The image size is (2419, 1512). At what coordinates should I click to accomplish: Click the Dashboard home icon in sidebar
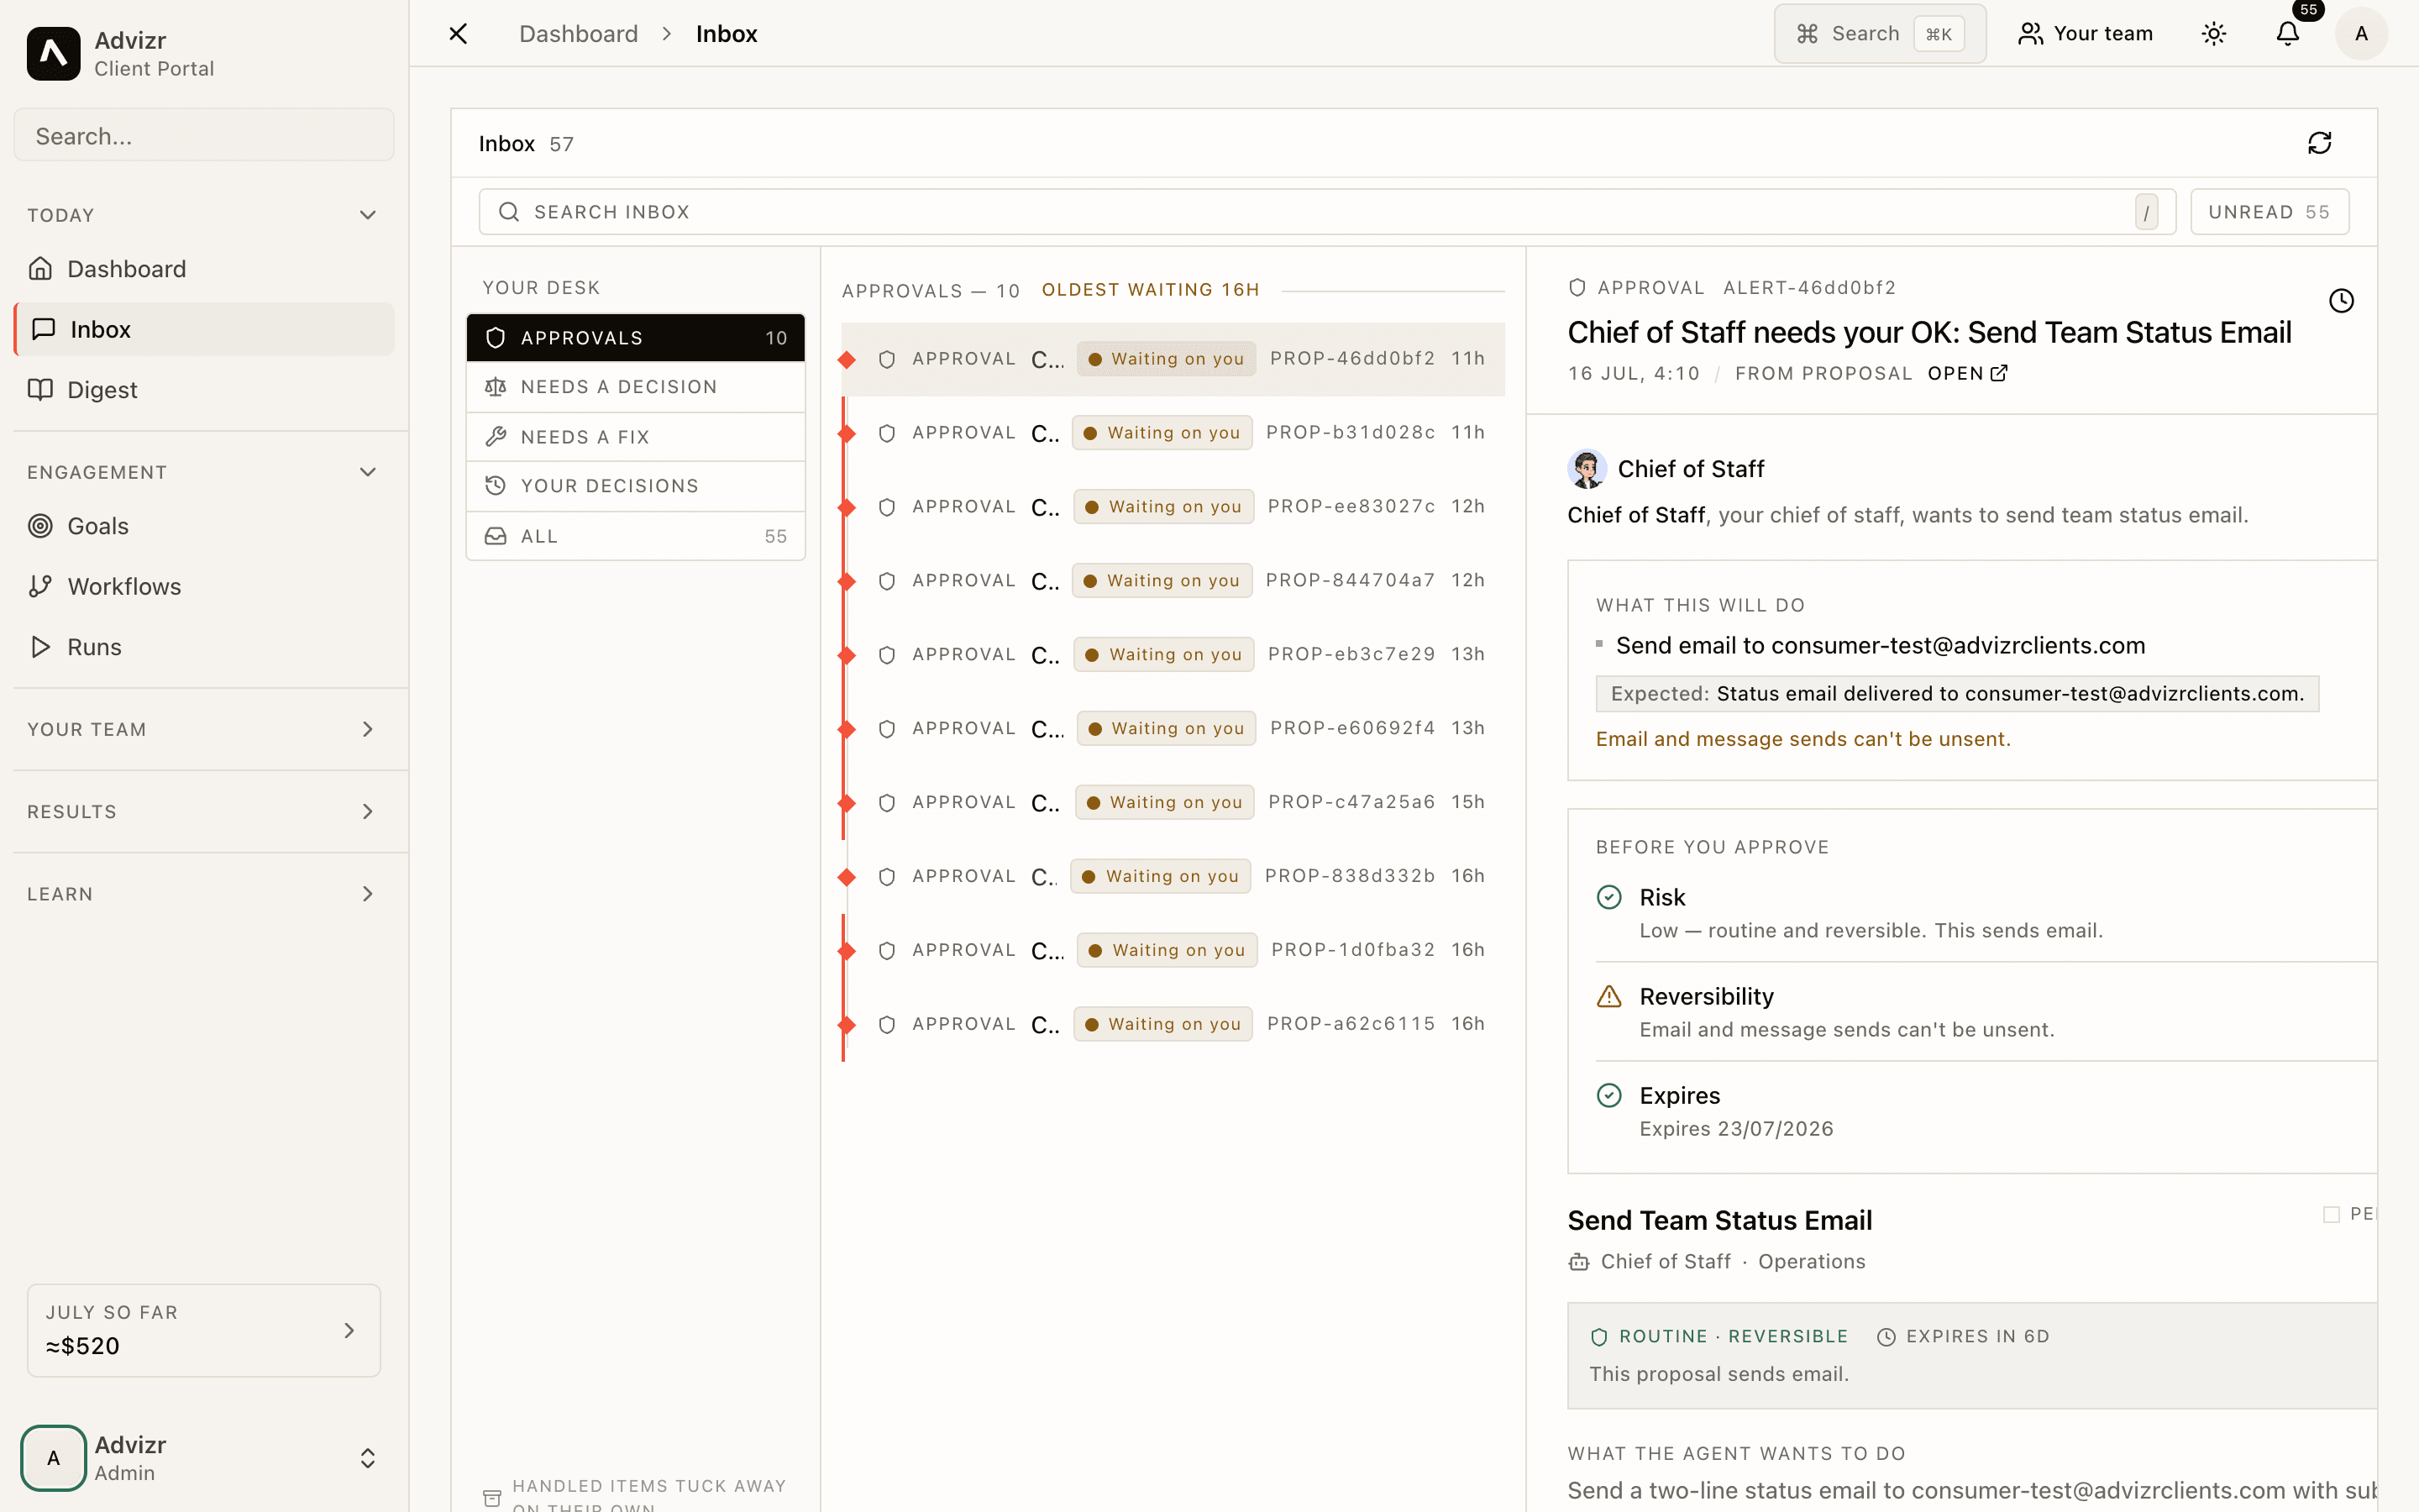pos(40,269)
